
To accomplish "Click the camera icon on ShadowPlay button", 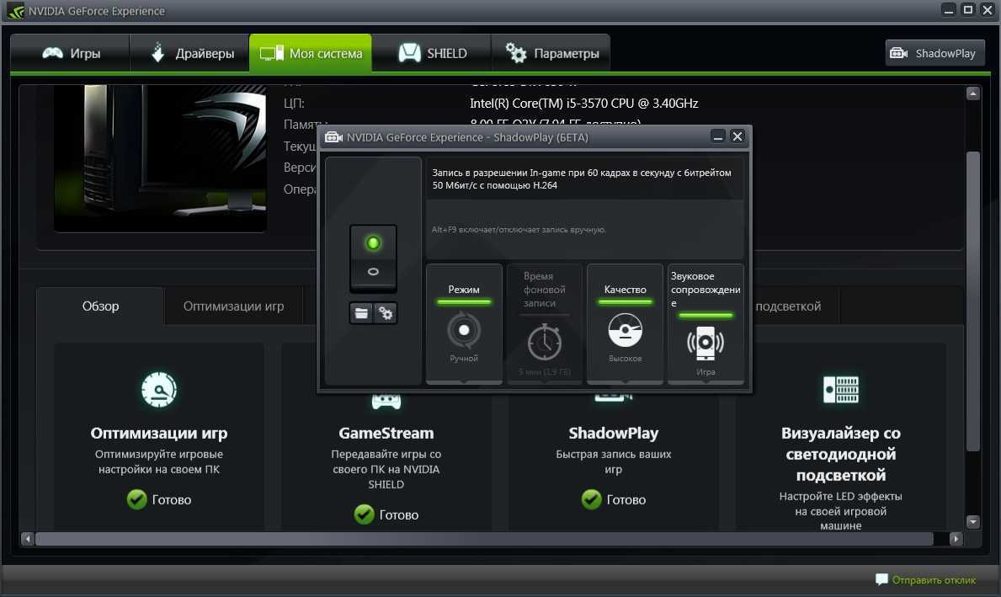I will point(899,53).
